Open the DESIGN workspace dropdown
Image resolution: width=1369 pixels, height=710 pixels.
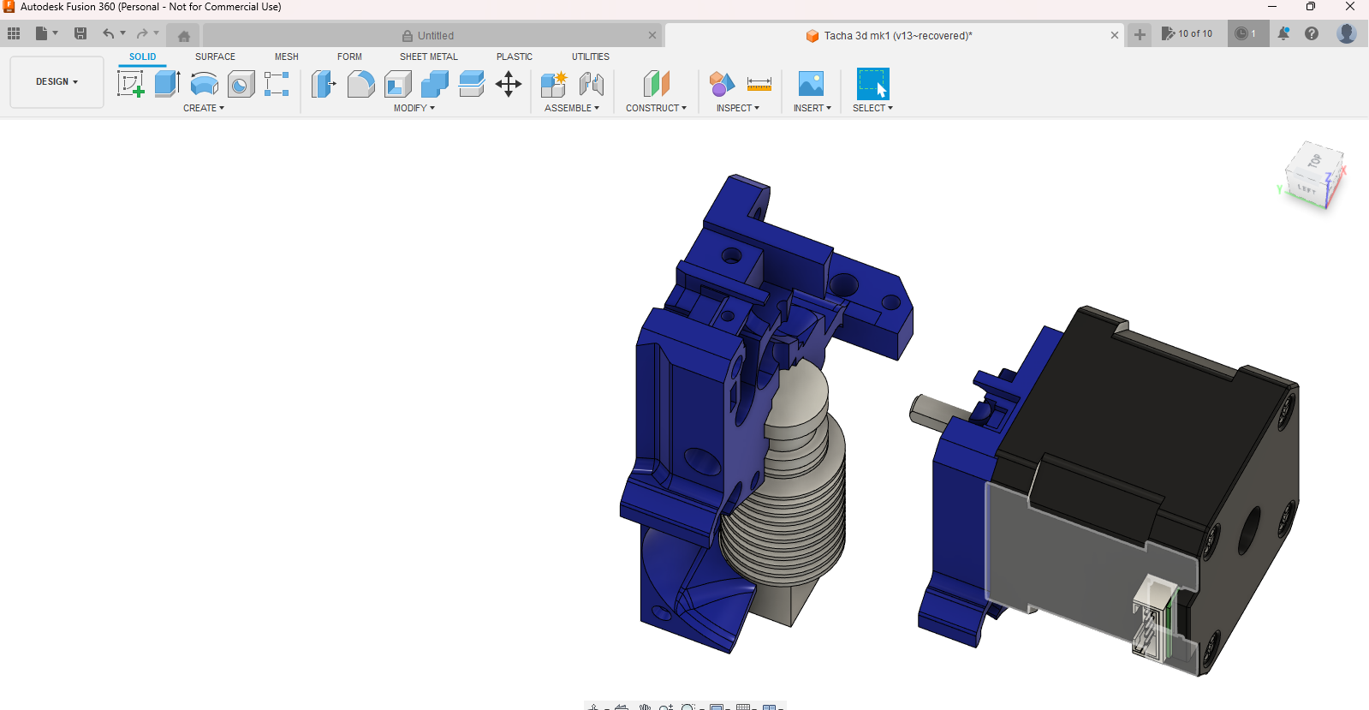point(57,82)
